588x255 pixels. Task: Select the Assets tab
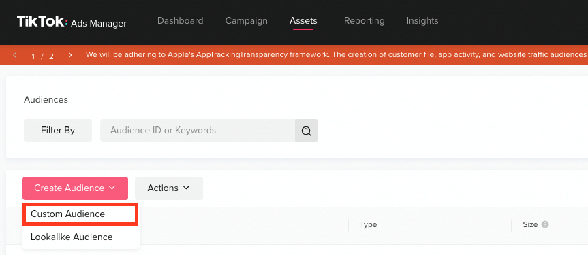click(x=303, y=20)
